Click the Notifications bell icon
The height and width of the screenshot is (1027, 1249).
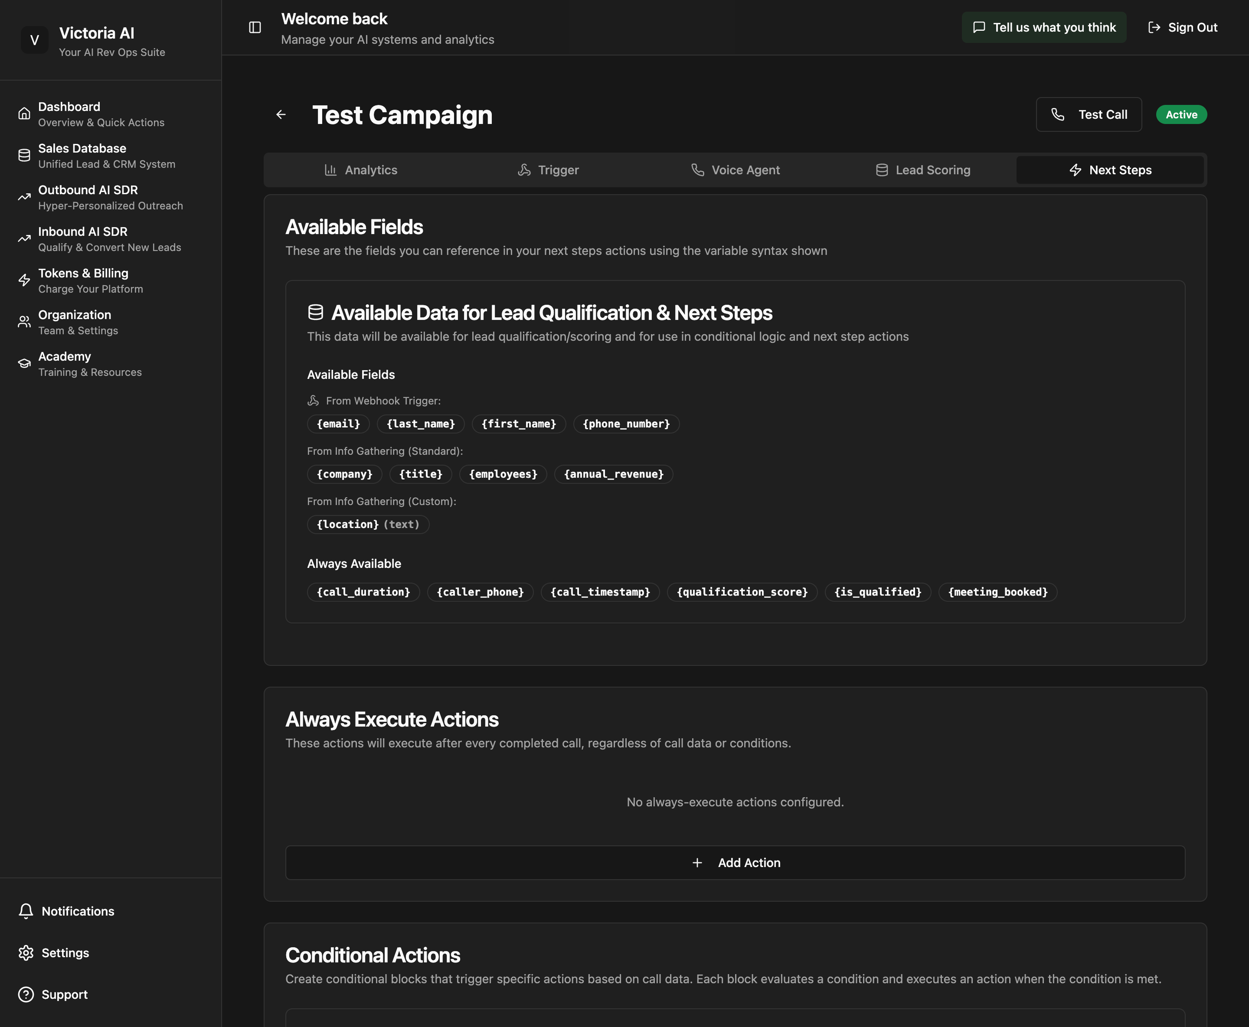point(26,911)
